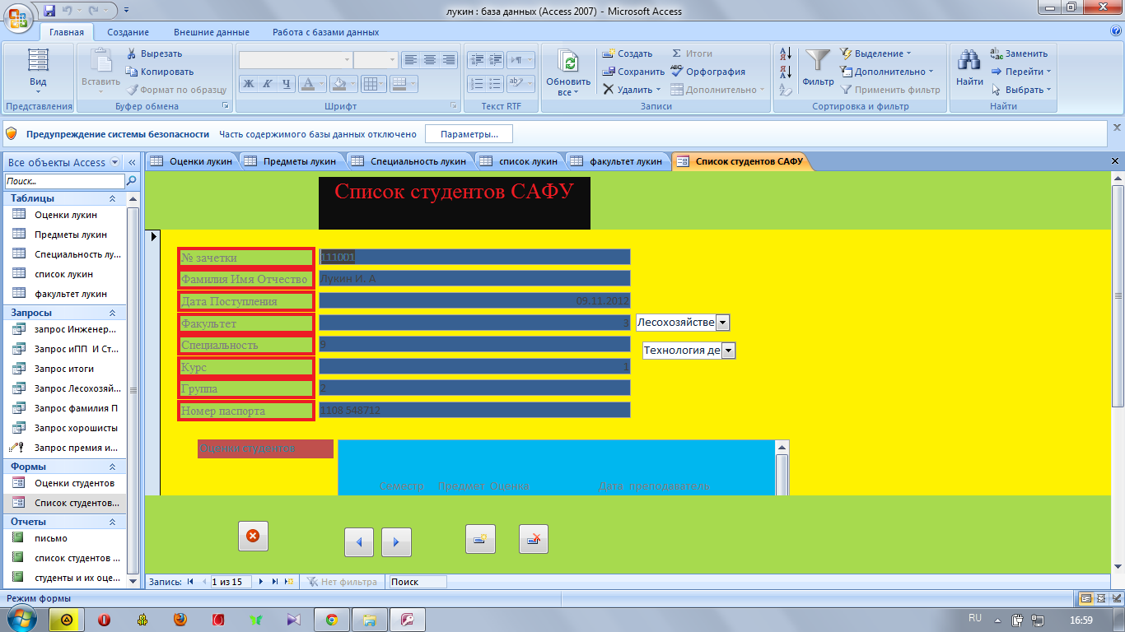The image size is (1125, 632).
Task: Open the font name dropdown
Action: 347,60
